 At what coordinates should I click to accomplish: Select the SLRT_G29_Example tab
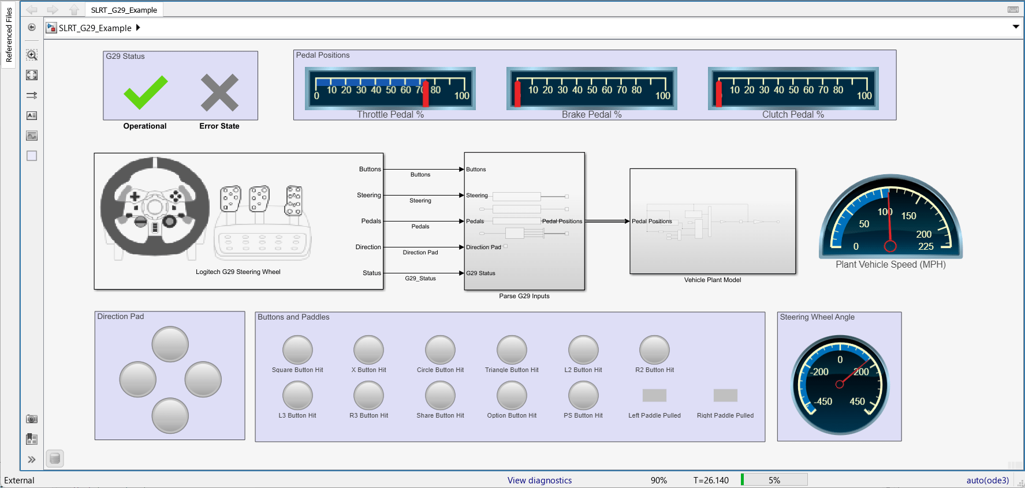(124, 10)
